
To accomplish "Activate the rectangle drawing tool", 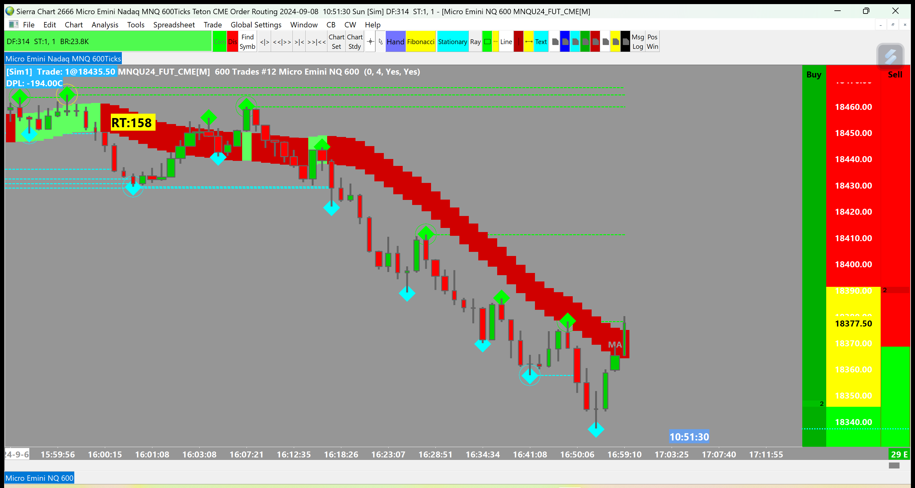I will pos(487,42).
